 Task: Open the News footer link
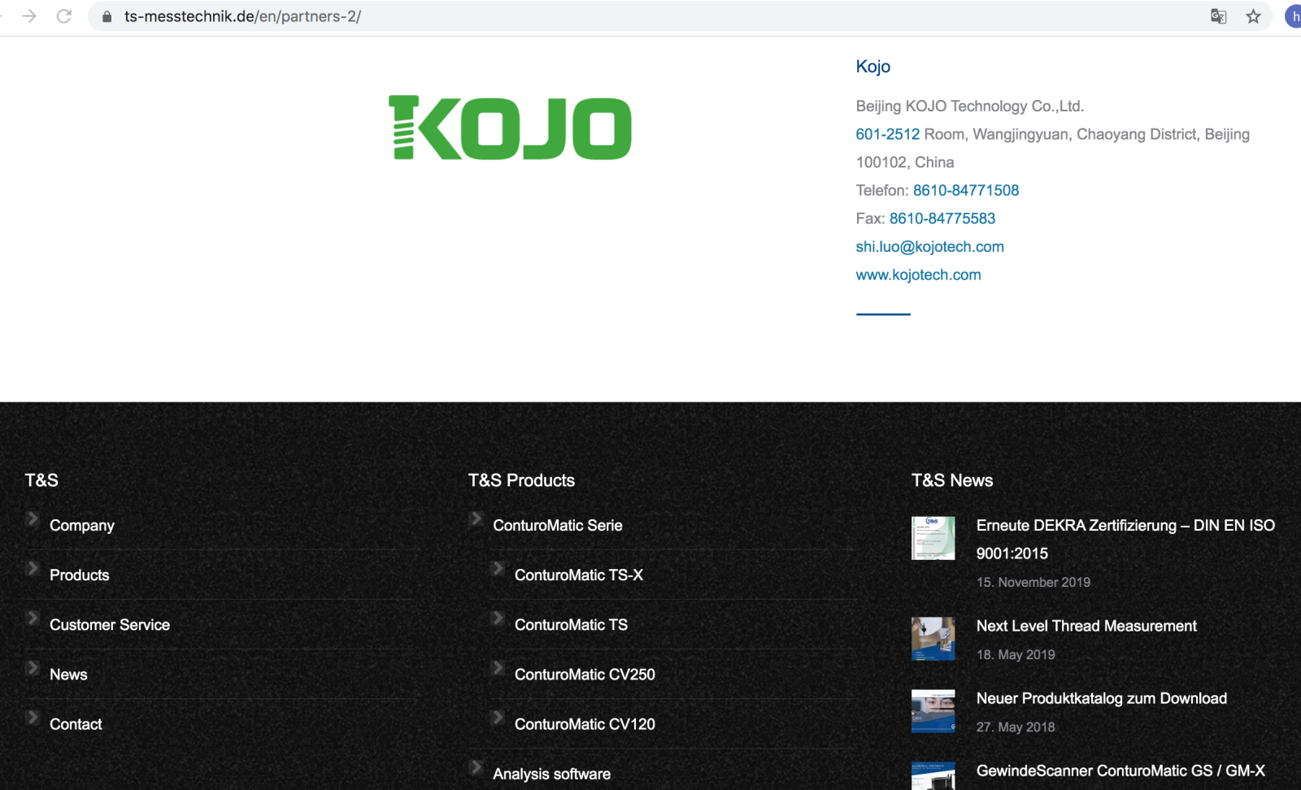(68, 675)
